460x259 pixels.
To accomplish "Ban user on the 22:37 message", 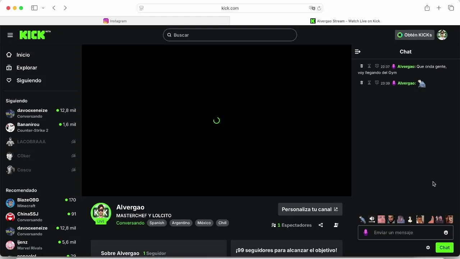I will (x=377, y=66).
